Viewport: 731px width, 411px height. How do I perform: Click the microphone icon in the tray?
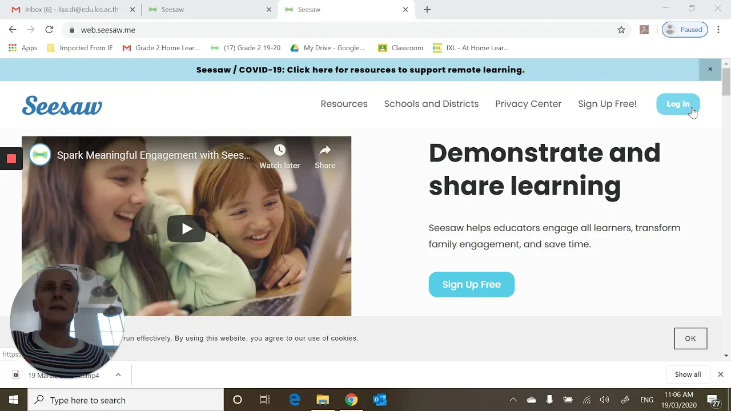tap(549, 400)
